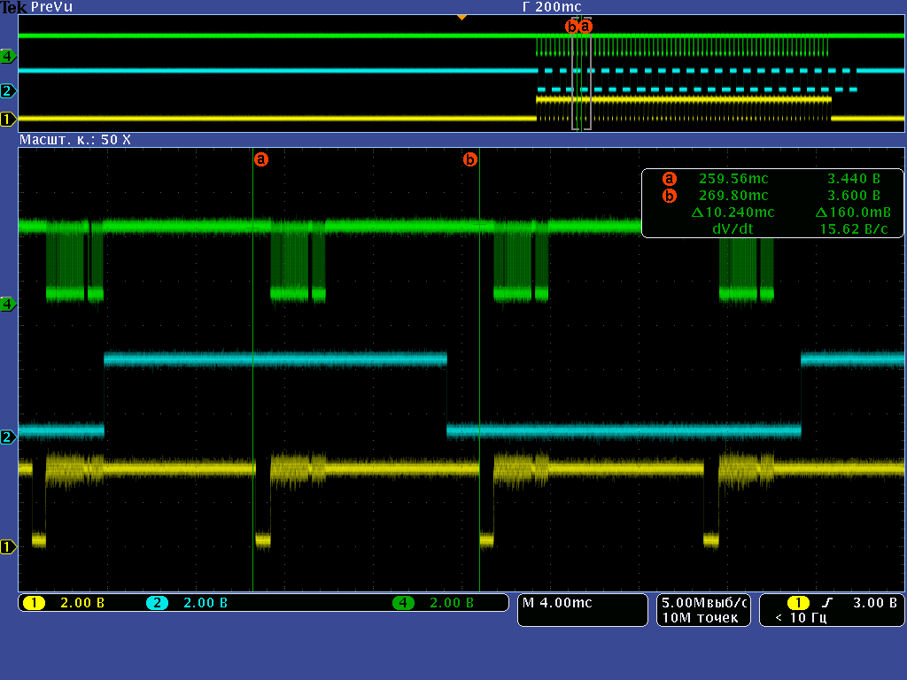Click channel 2 ground marker on main graticule
The width and height of the screenshot is (907, 680).
[x=9, y=437]
